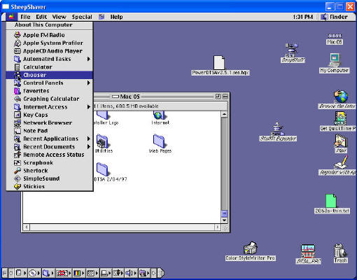Open AppleCD Audio Player
The image size is (357, 280).
(x=50, y=51)
